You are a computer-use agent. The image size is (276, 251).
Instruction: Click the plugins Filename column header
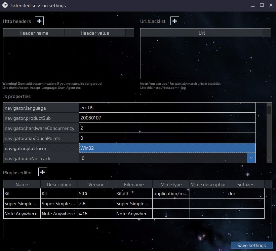[134, 184]
